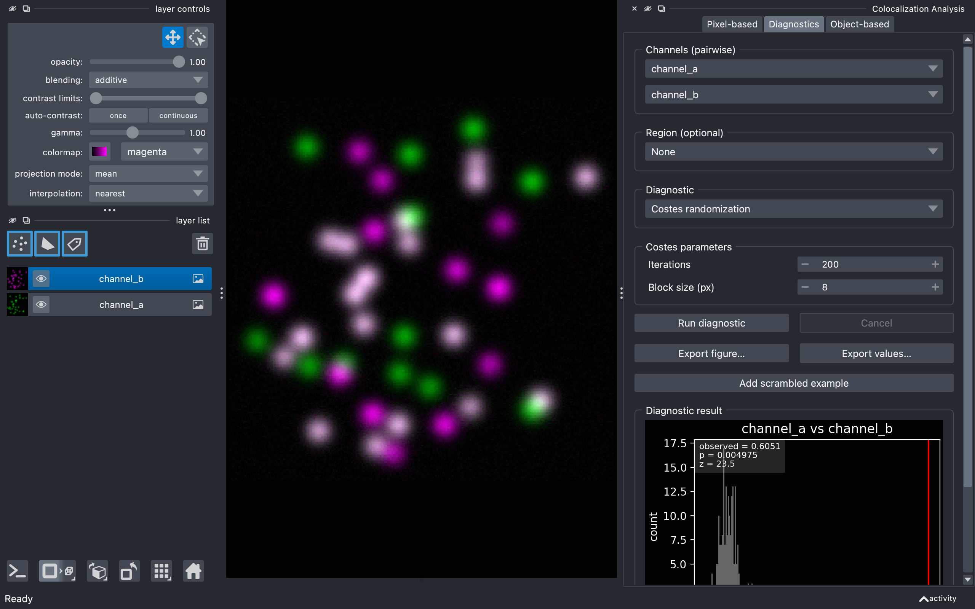Image resolution: width=975 pixels, height=609 pixels.
Task: Switch to the Pixel-based tab
Action: [732, 24]
